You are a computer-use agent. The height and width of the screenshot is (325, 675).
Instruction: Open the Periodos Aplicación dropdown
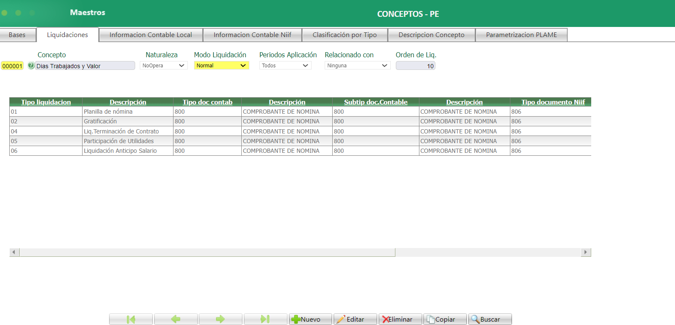coord(285,66)
